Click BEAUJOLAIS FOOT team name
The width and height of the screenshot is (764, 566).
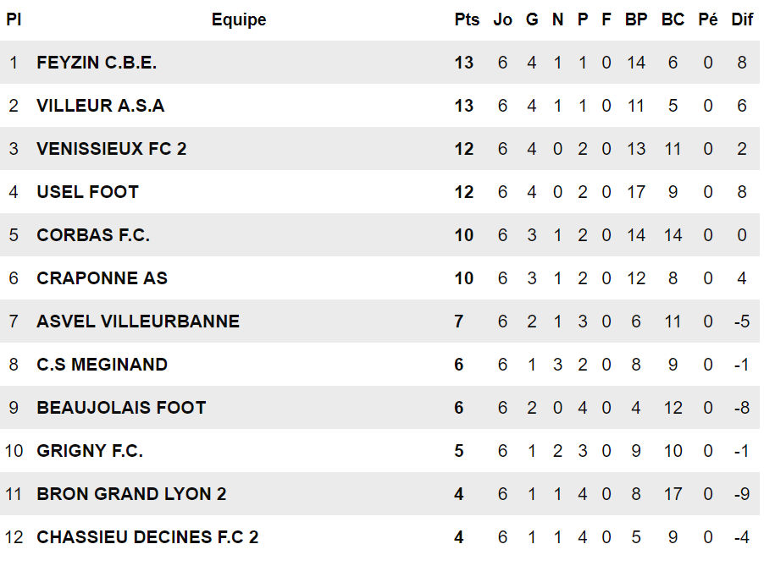[x=121, y=408]
